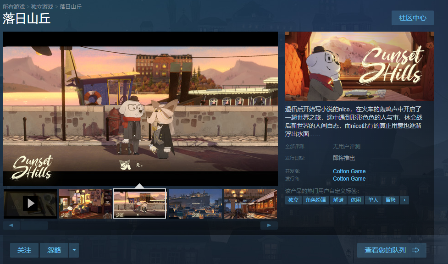
Task: Click left arrow of thumbnail scrollbar
Action: 11,225
